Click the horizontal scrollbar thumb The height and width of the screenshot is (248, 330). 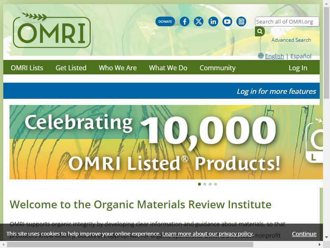click(130, 245)
